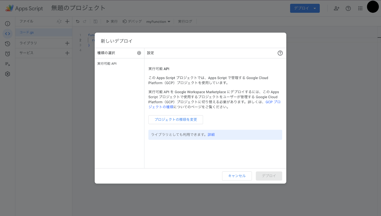Click ライブラリ section label

[28, 43]
